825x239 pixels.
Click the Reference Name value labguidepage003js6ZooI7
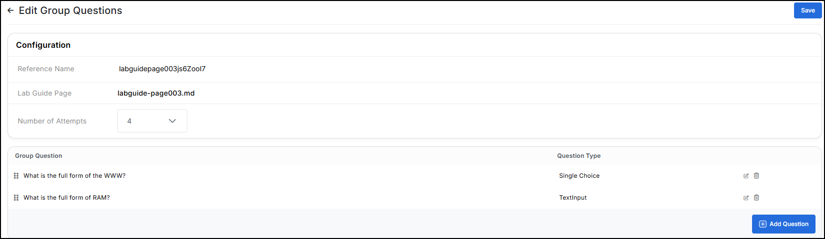click(162, 69)
